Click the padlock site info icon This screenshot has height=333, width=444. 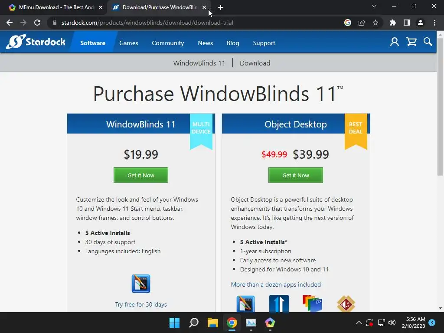55,23
